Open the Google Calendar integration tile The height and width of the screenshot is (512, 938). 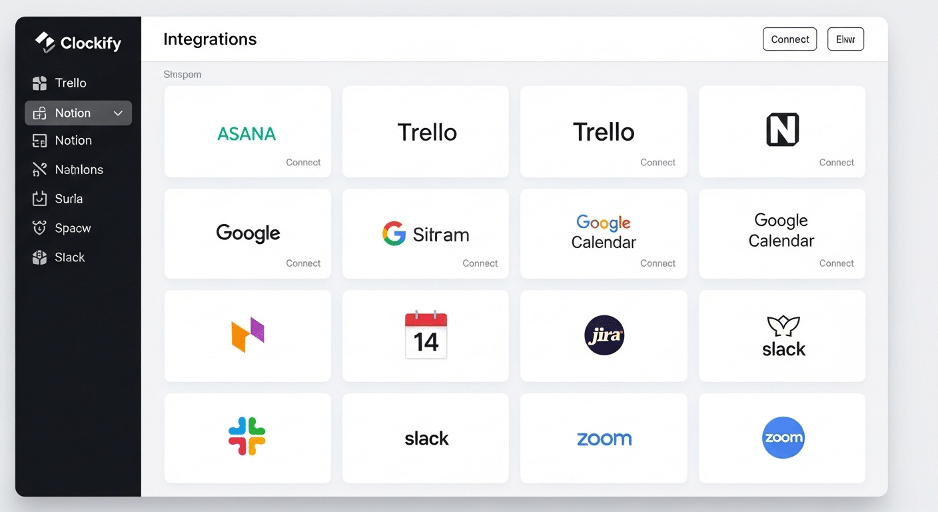604,234
